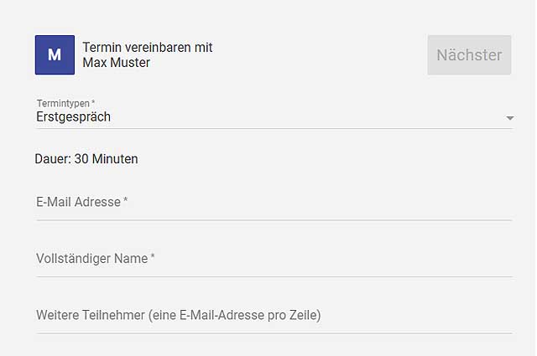Click the blue M avatar icon
Image resolution: width=537 pixels, height=356 pixels.
tap(55, 54)
